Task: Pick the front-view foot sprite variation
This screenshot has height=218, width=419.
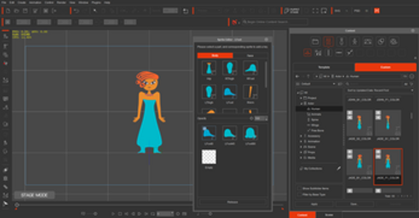Action: click(250, 133)
